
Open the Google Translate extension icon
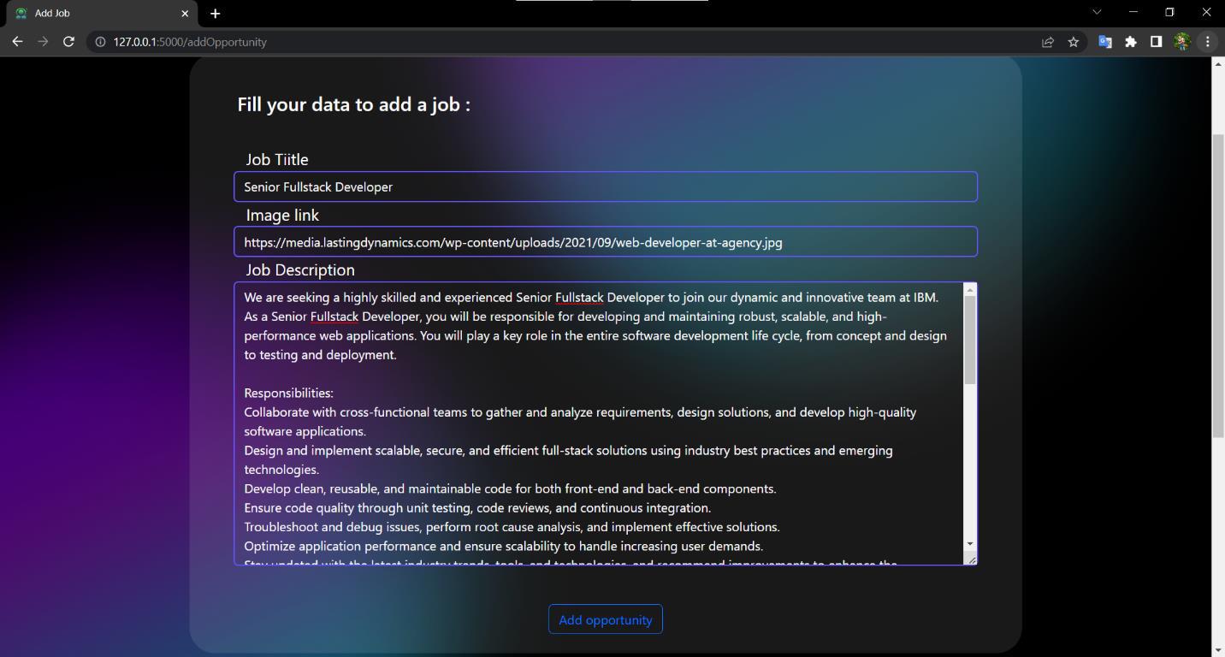tap(1105, 41)
